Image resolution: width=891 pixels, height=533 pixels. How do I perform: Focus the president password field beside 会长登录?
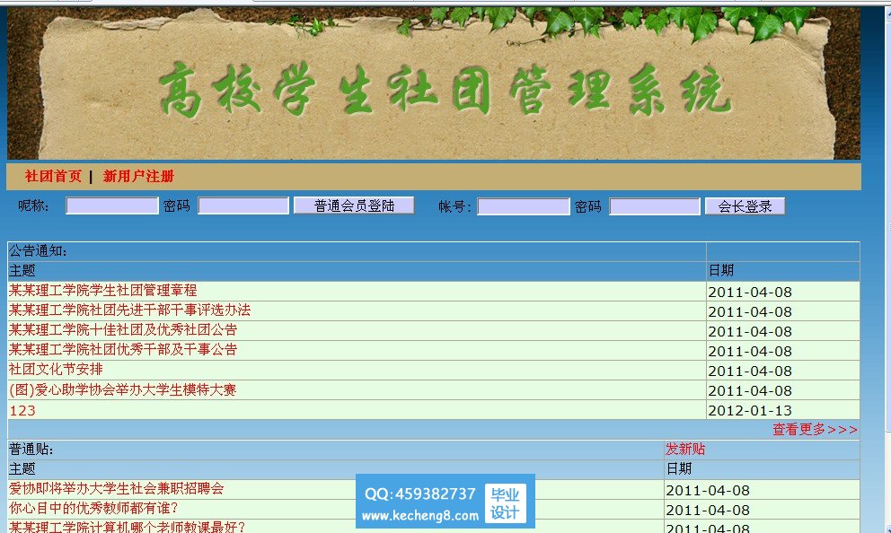coord(655,206)
